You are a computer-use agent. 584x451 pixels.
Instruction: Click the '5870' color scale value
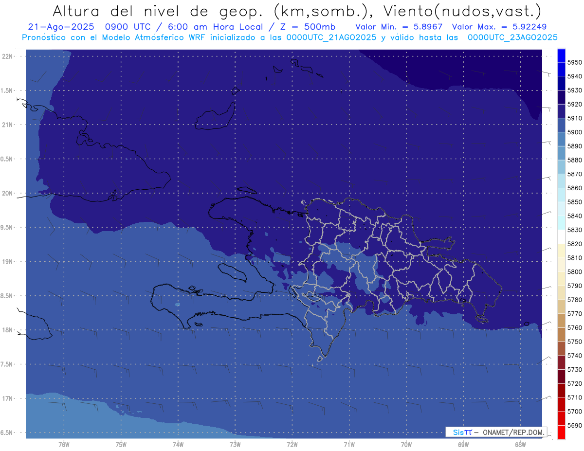point(575,174)
